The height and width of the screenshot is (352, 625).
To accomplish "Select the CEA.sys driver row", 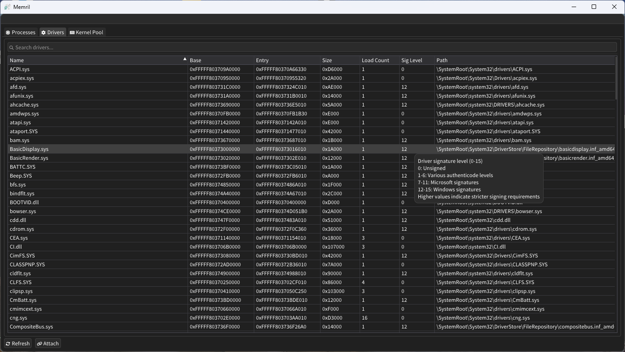I will pyautogui.click(x=311, y=238).
